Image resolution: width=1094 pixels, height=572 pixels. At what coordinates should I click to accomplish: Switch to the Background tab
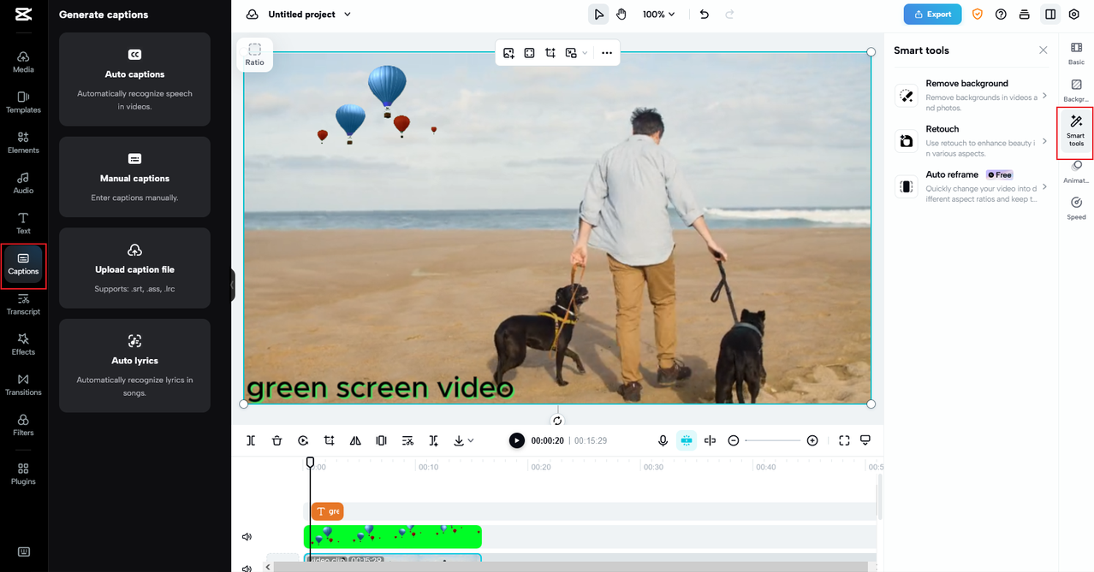[x=1076, y=91]
